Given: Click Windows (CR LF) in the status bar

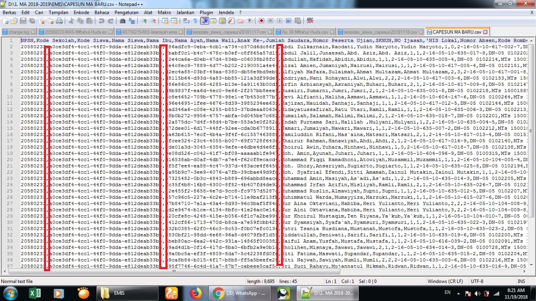Looking at the screenshot, I should [445, 281].
